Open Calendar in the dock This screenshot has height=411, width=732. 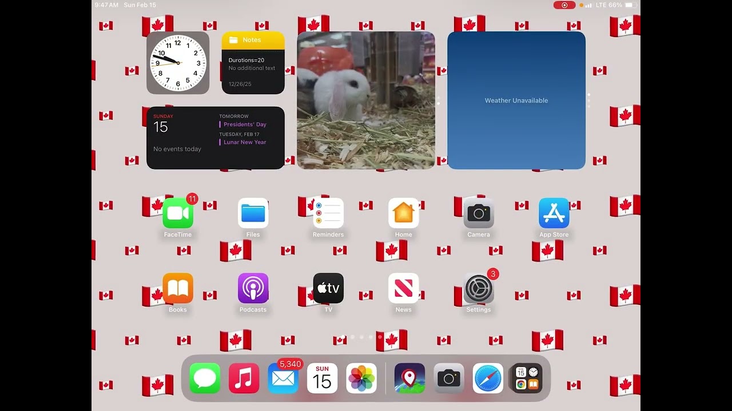[x=322, y=378]
